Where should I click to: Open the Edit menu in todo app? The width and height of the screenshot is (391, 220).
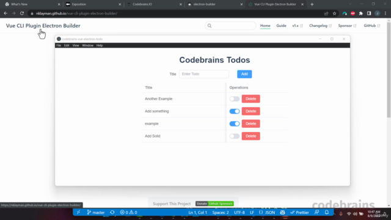coord(67,45)
